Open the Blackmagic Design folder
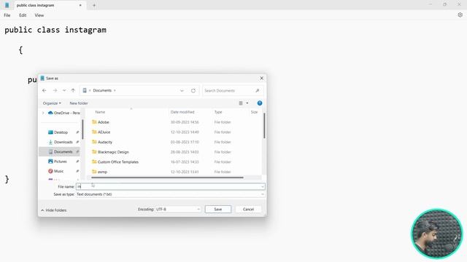This screenshot has height=262, width=467. (x=110, y=152)
